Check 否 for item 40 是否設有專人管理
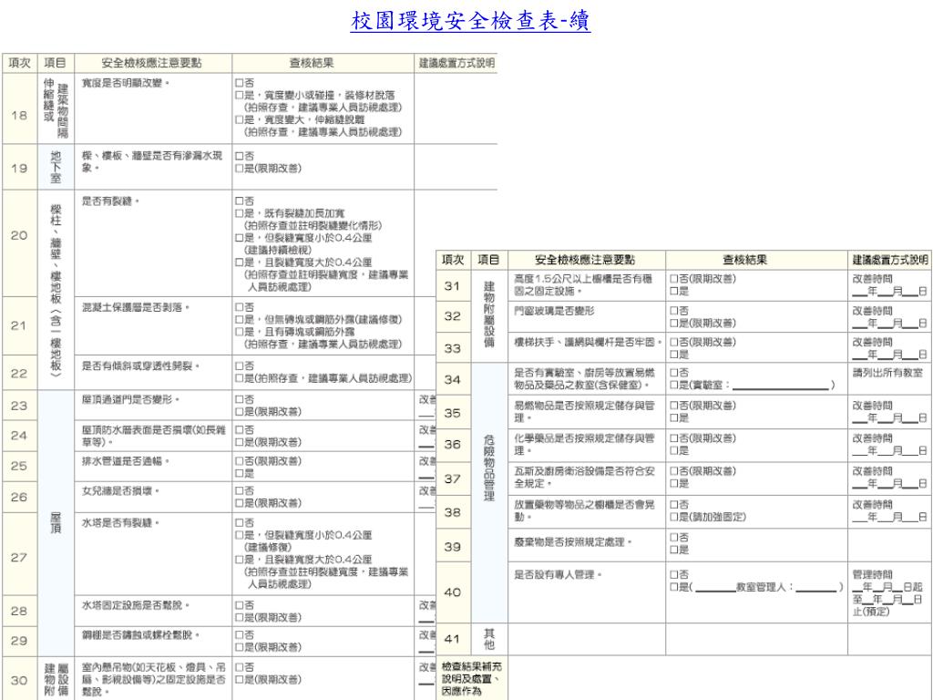The width and height of the screenshot is (933, 700). [674, 574]
